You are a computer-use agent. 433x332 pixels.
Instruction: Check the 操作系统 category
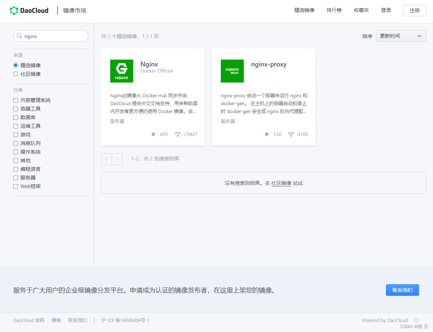(15, 152)
